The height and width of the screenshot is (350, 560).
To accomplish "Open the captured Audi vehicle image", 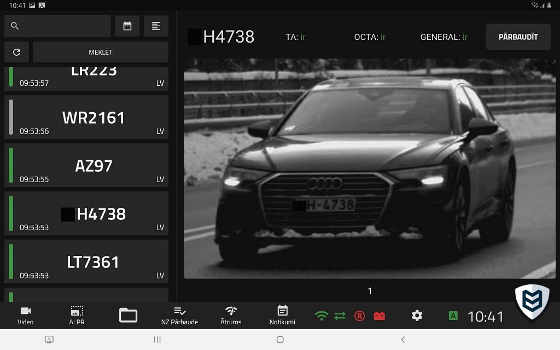I will pos(370,168).
